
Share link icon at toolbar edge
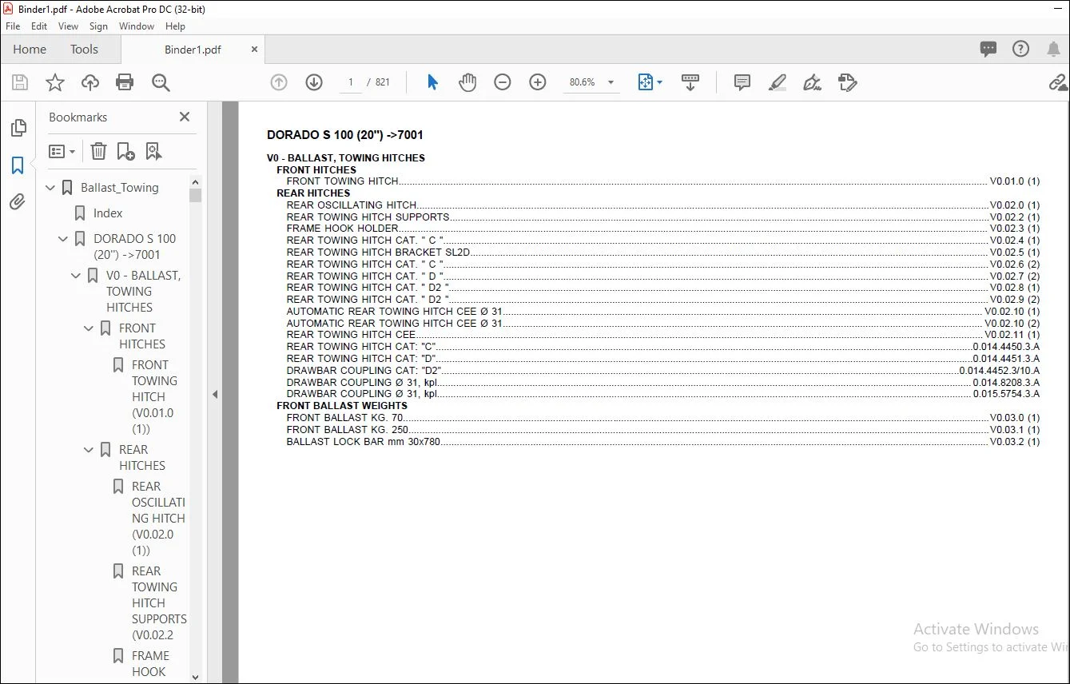point(1059,82)
